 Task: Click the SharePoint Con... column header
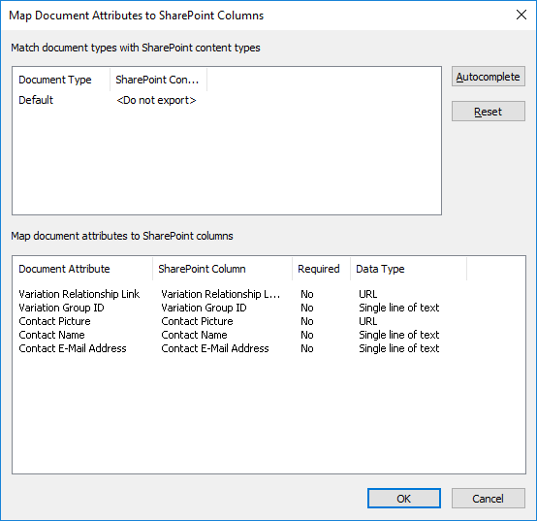pyautogui.click(x=159, y=80)
